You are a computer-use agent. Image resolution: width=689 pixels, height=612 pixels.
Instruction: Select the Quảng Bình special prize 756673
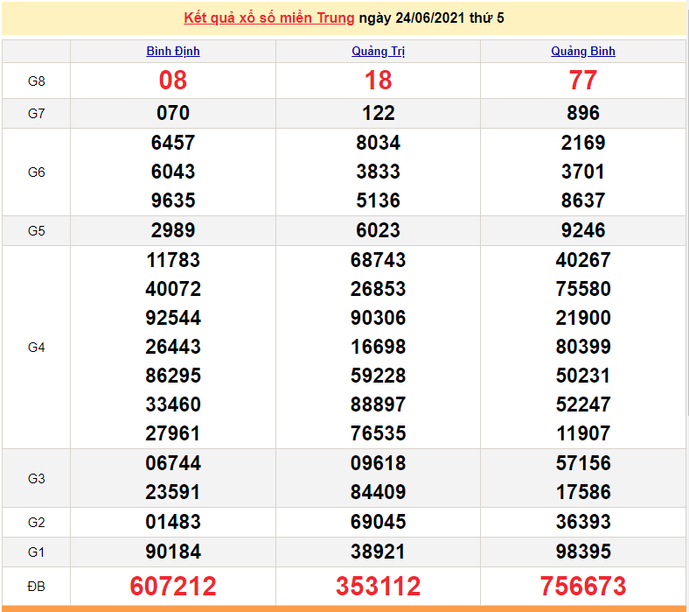click(583, 586)
